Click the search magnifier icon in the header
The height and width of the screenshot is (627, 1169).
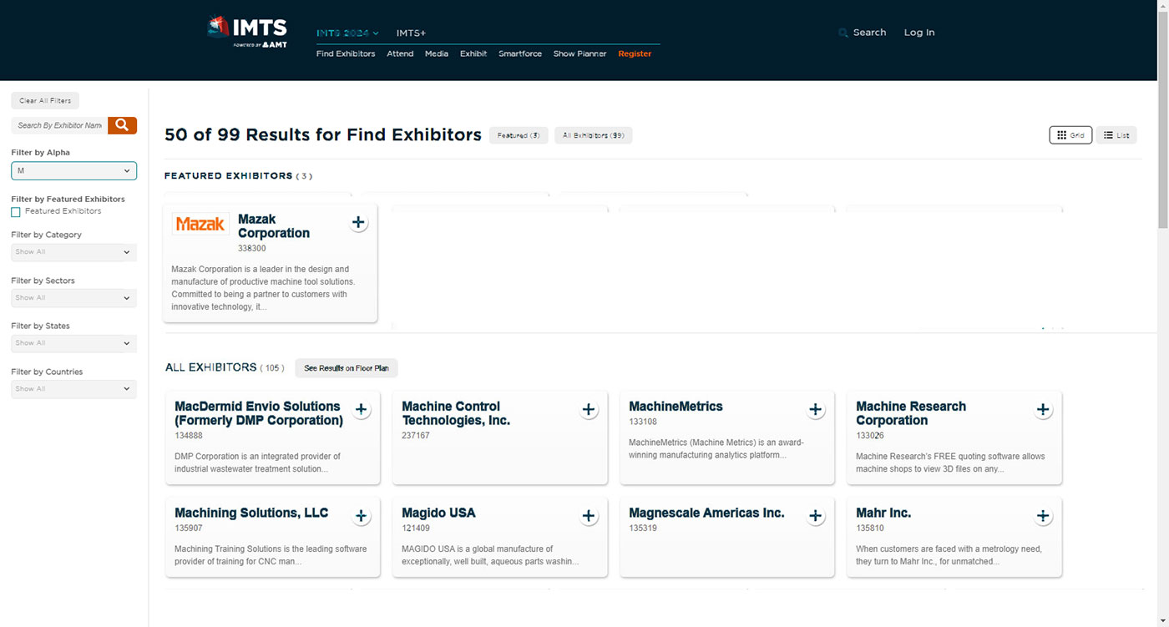pyautogui.click(x=843, y=33)
